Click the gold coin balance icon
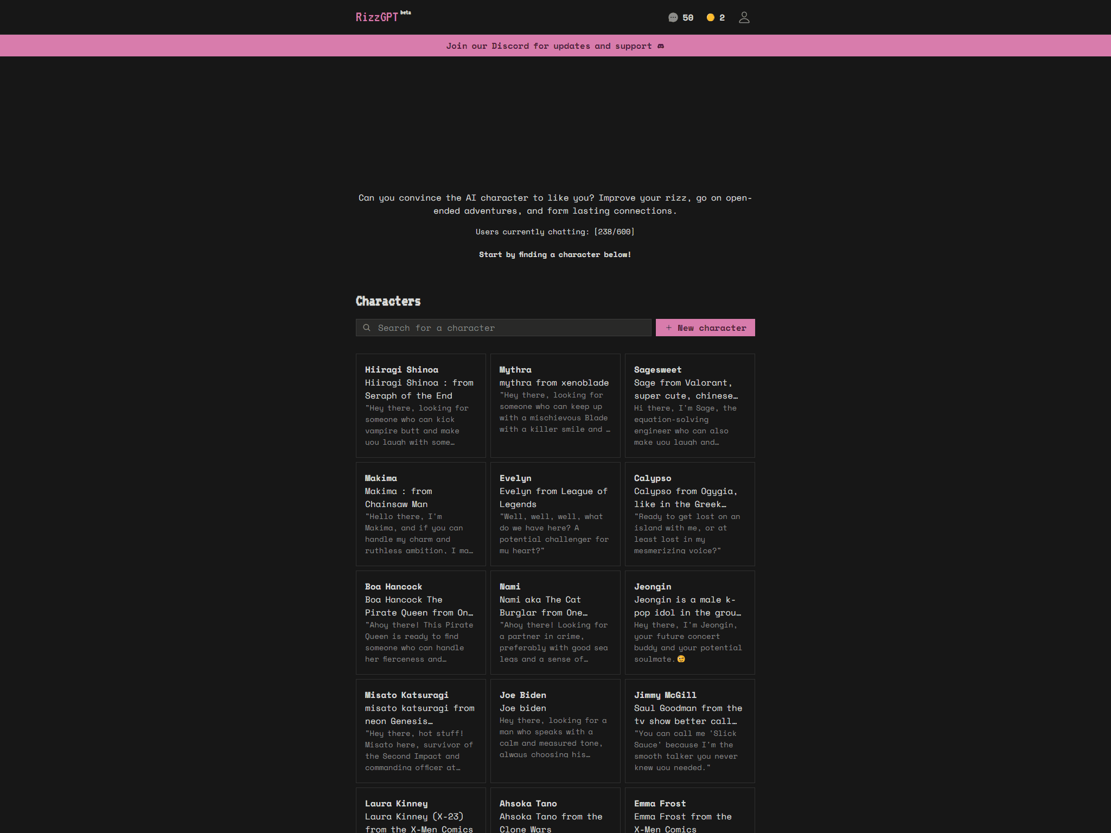The image size is (1111, 833). point(710,17)
